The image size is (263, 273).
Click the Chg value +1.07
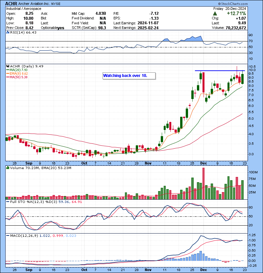tap(241, 18)
